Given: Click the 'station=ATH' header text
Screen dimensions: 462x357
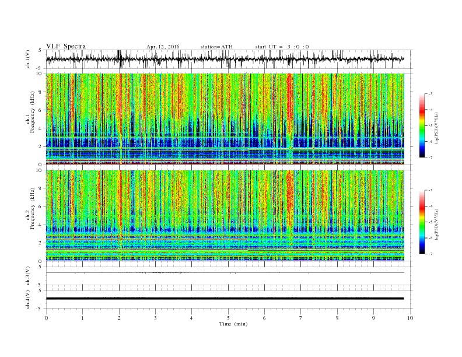Looking at the screenshot, I should [x=216, y=47].
